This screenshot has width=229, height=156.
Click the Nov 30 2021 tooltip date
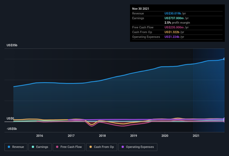(141, 9)
